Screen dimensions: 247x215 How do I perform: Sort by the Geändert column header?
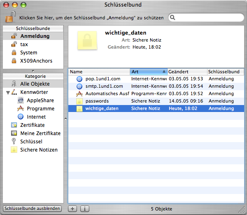[x=186, y=72]
